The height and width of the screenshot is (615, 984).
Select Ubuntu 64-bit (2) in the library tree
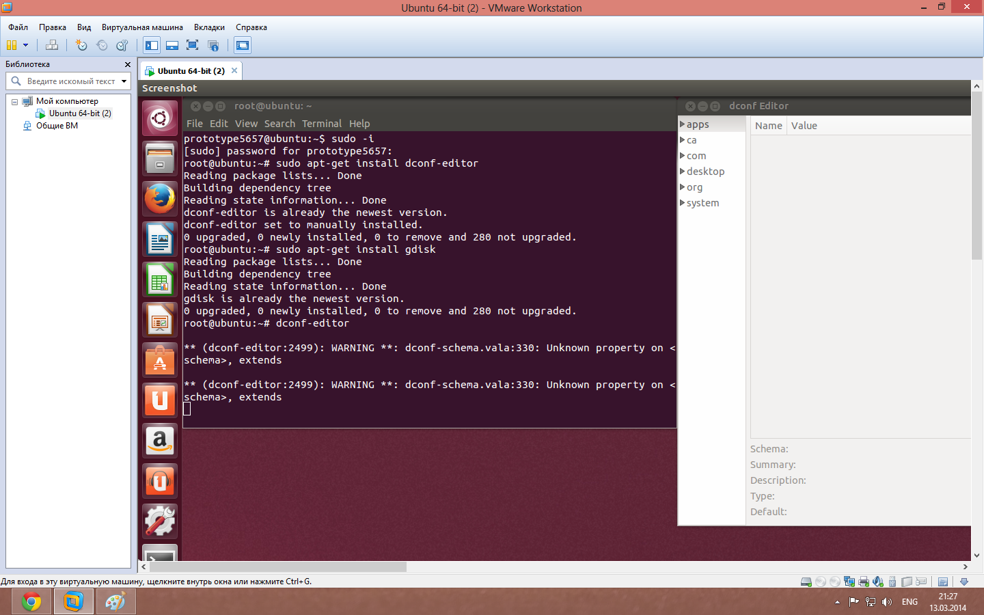(x=80, y=113)
